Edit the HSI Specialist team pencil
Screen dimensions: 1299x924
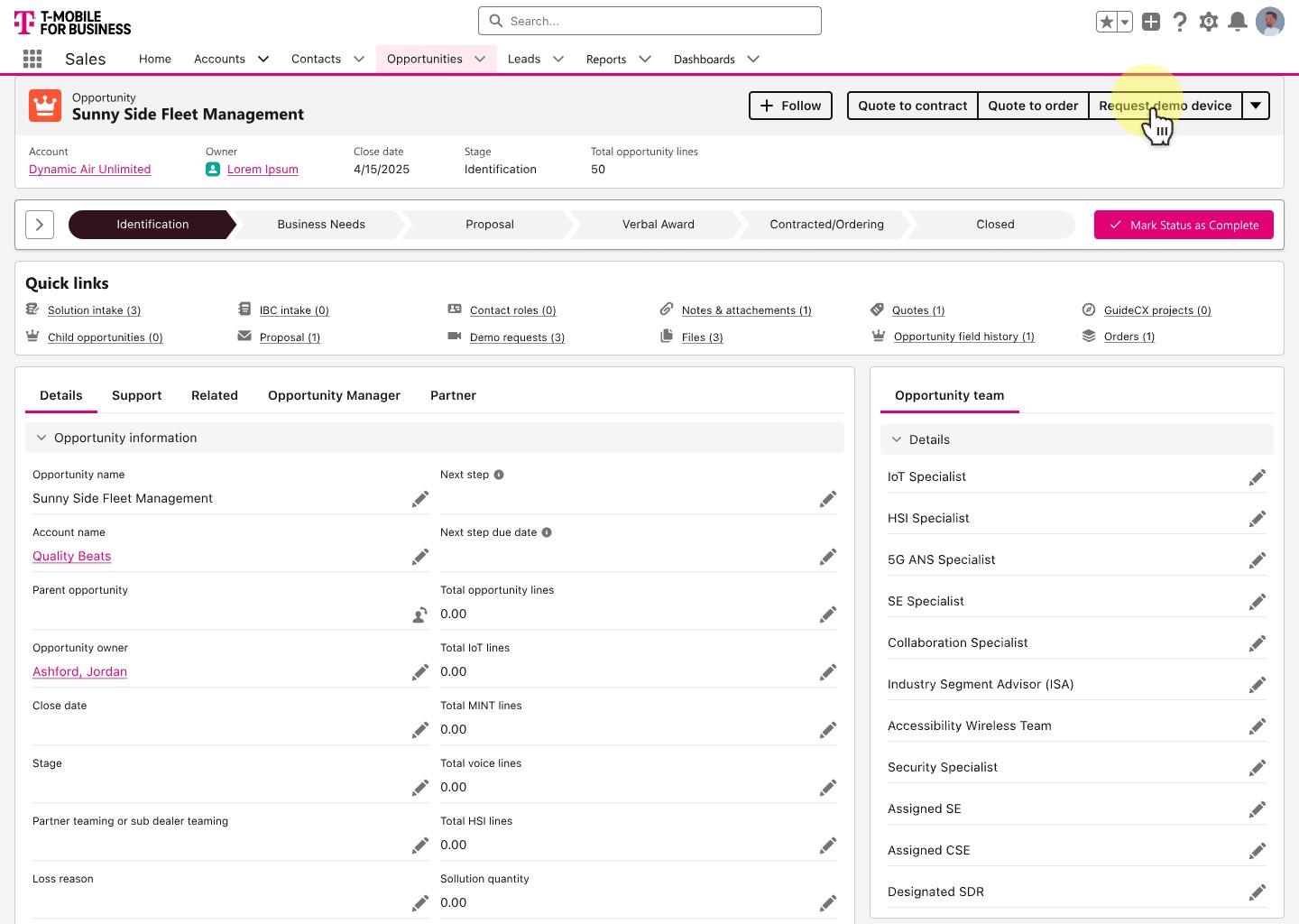[x=1258, y=519]
